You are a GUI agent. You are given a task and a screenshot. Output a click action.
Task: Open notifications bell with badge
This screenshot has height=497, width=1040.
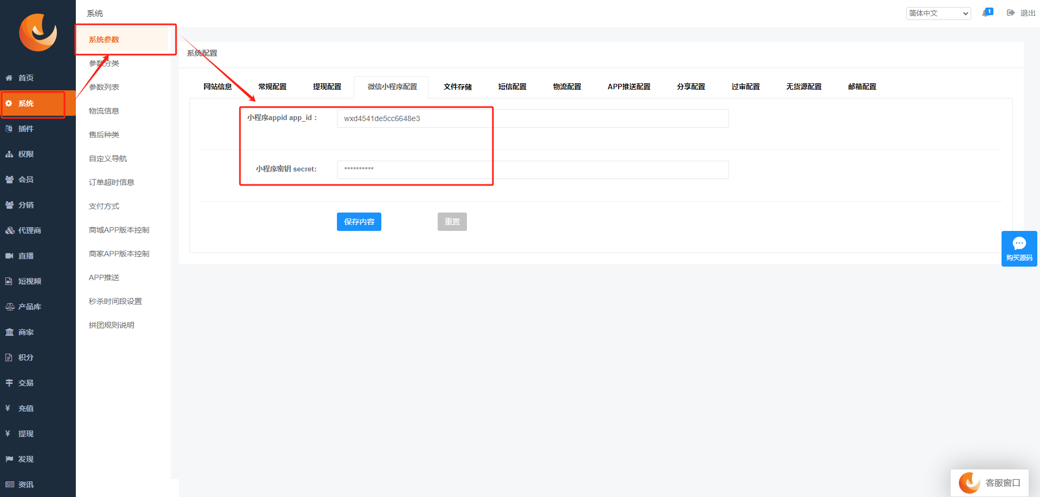click(x=987, y=12)
